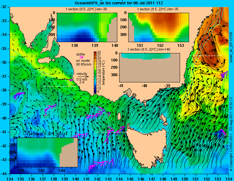234x181 pixels.
Task: Click '150' on the bottom longitude axis
Action: point(185,179)
